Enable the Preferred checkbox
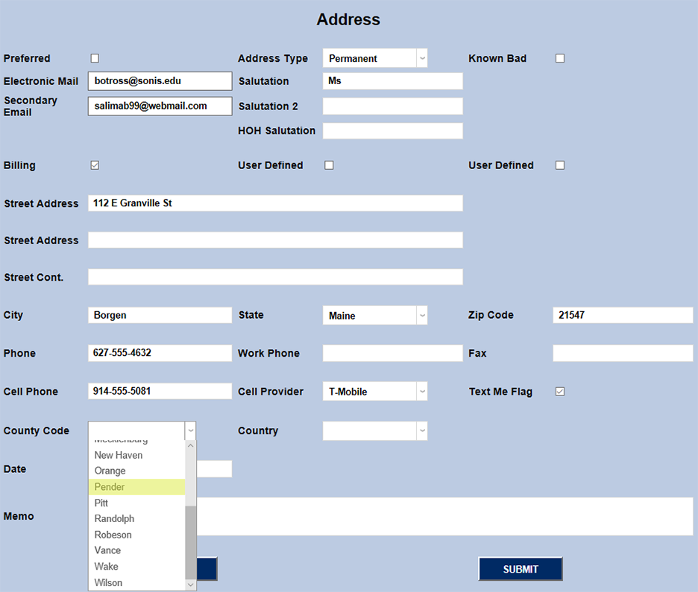The image size is (698, 592). click(95, 57)
